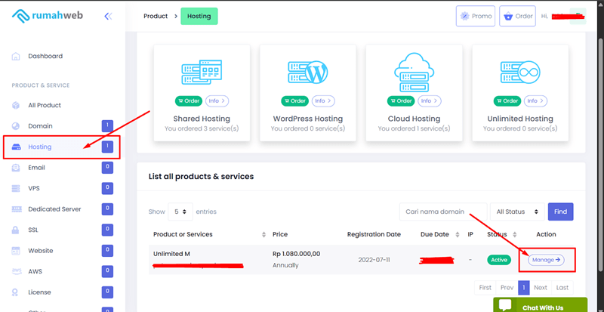Focus the Cari nama domain search field
Viewport: 604px width, 312px height.
(443, 212)
